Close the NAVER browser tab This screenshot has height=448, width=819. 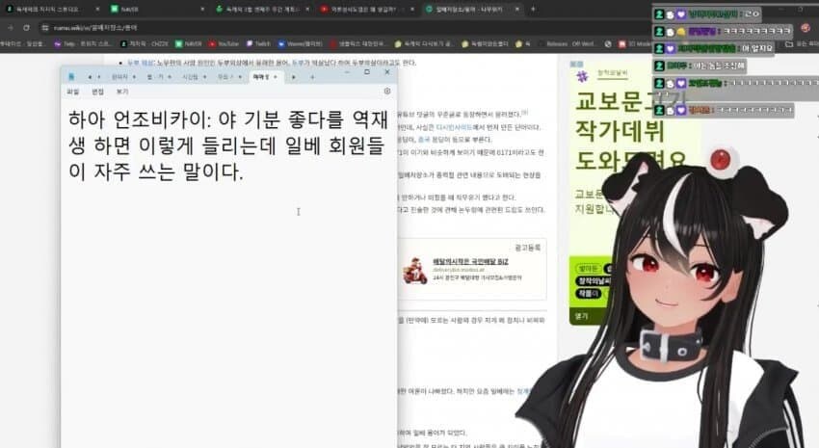(202, 10)
